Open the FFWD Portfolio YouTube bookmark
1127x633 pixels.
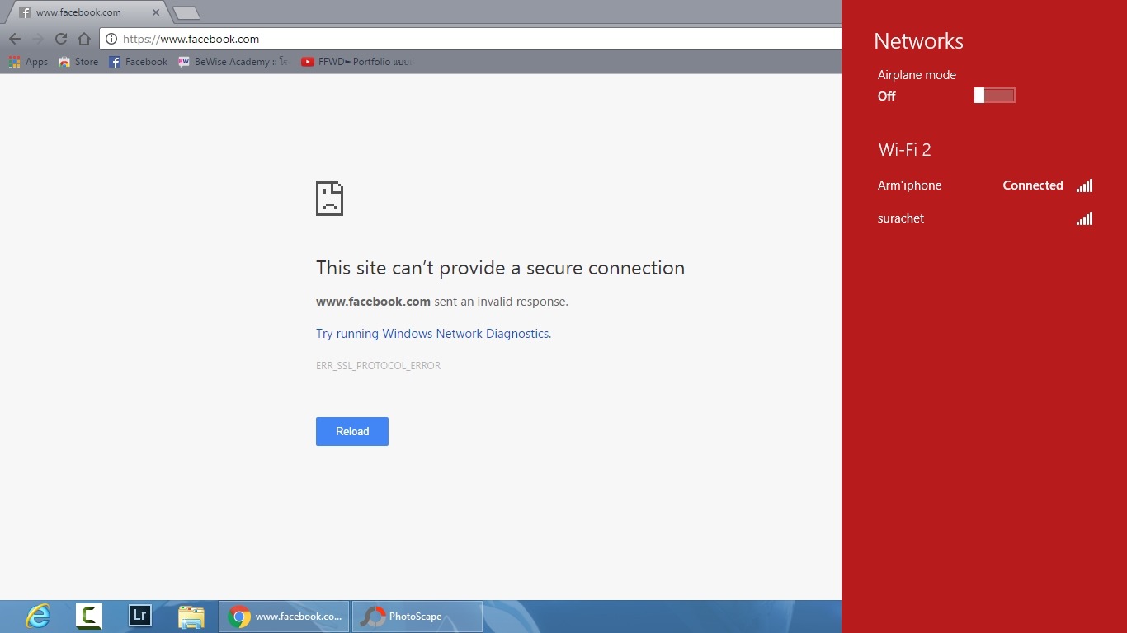click(x=356, y=62)
